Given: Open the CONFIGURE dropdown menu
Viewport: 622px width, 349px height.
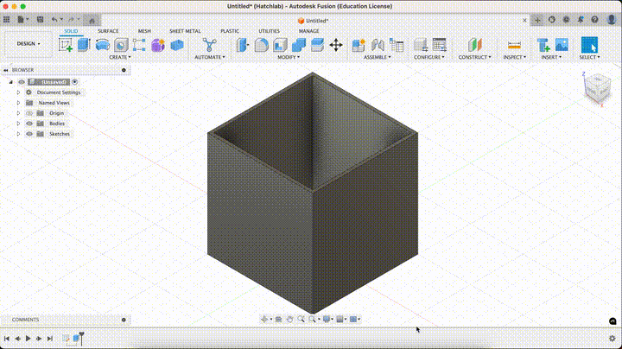Looking at the screenshot, I should pos(428,57).
